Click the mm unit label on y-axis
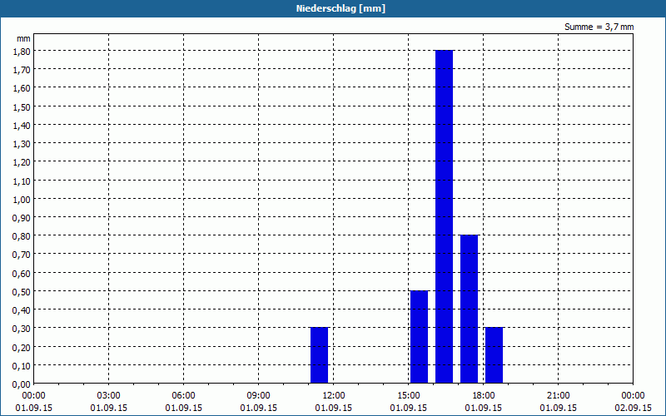The image size is (666, 416). pyautogui.click(x=23, y=38)
